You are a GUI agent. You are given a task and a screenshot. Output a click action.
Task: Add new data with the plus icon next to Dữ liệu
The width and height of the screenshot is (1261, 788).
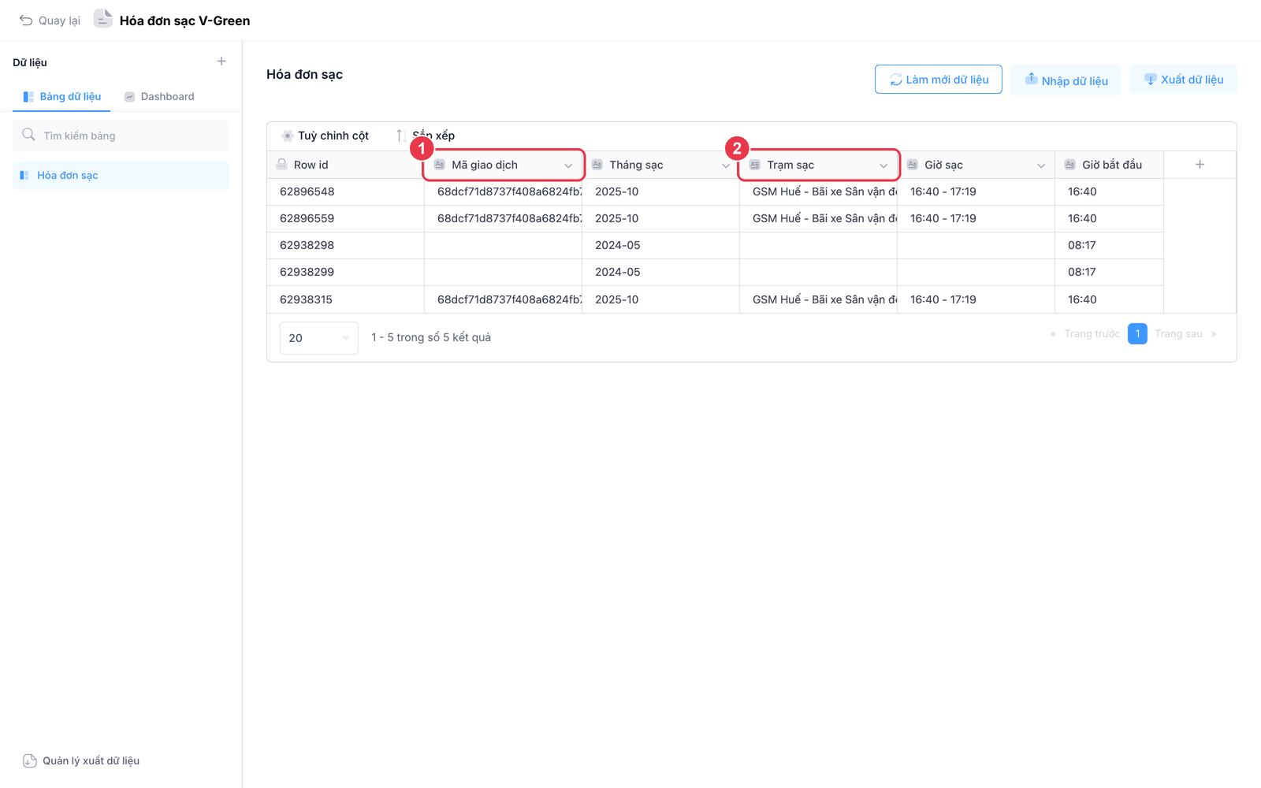(x=221, y=61)
